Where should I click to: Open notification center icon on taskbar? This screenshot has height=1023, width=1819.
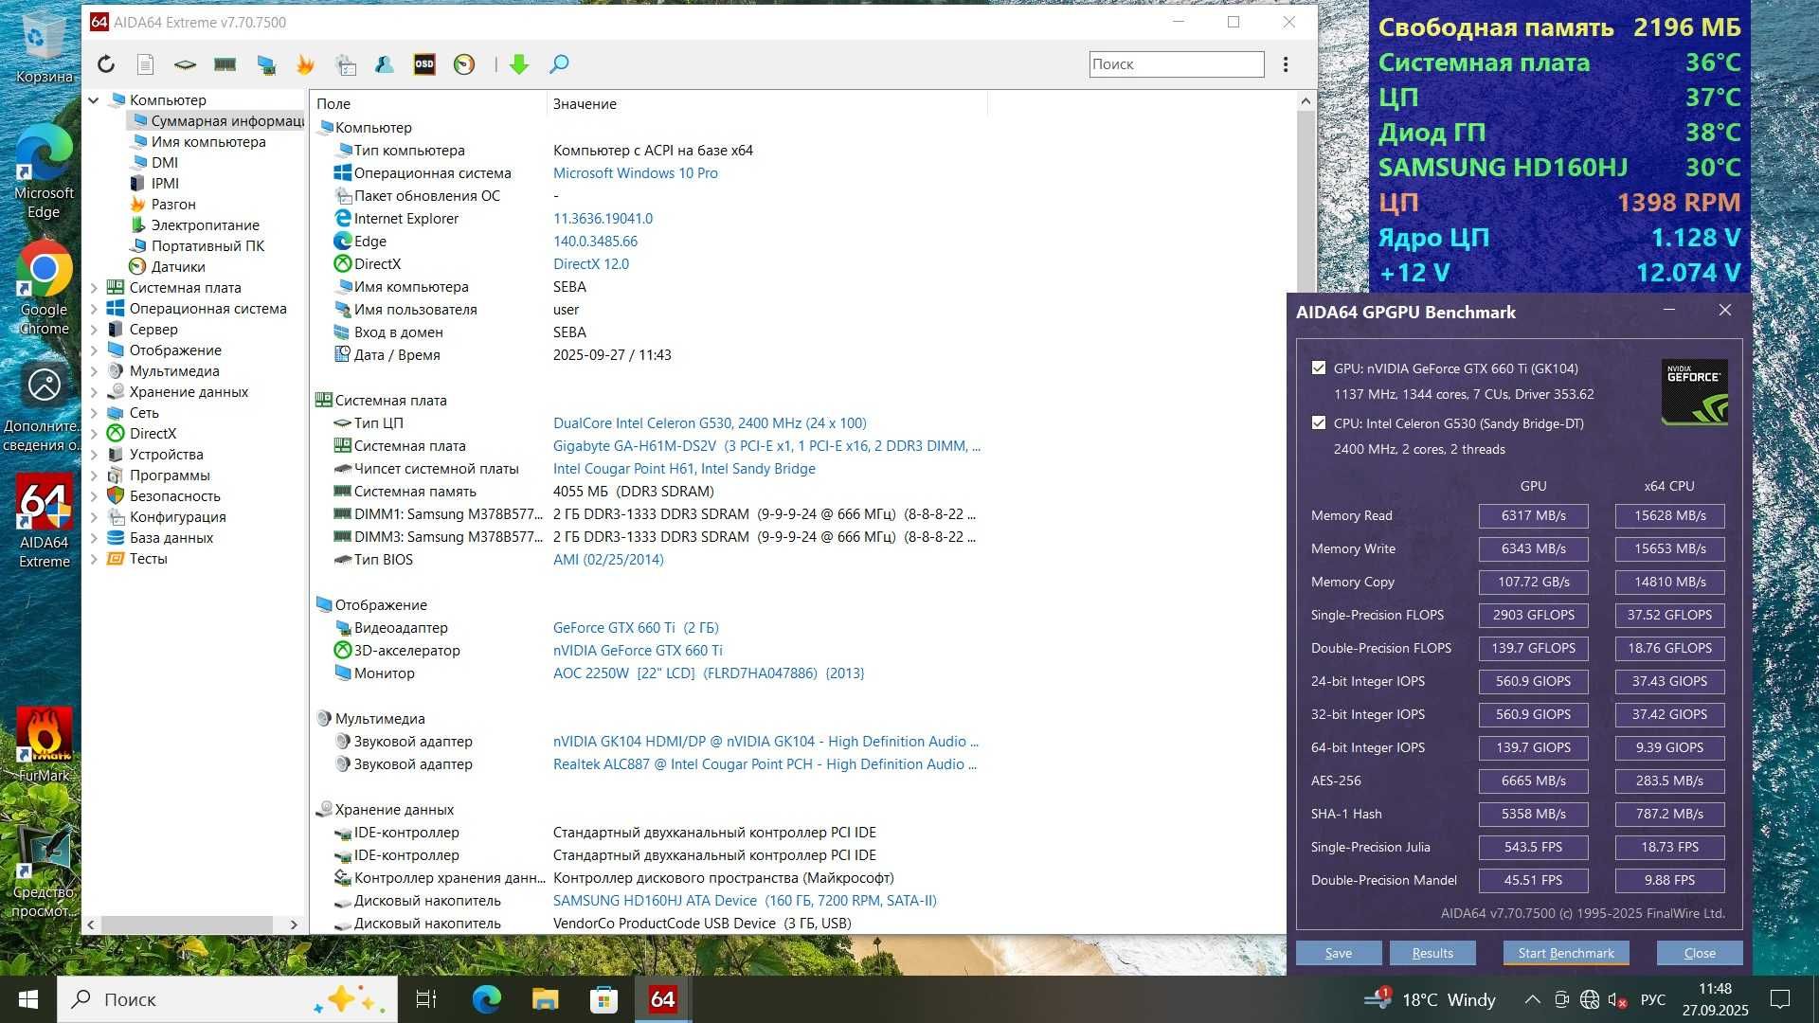1780,998
